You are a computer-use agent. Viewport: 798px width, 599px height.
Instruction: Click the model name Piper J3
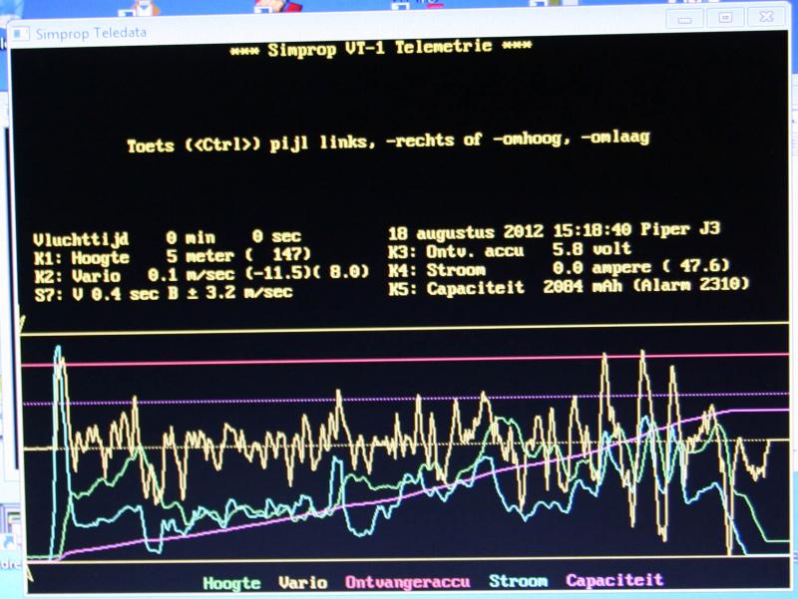pyautogui.click(x=680, y=229)
